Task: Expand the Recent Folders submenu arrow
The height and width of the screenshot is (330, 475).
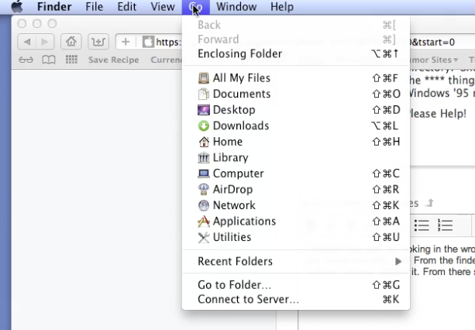Action: (x=398, y=261)
